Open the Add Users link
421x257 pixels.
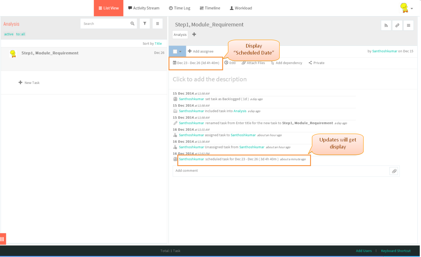364,251
